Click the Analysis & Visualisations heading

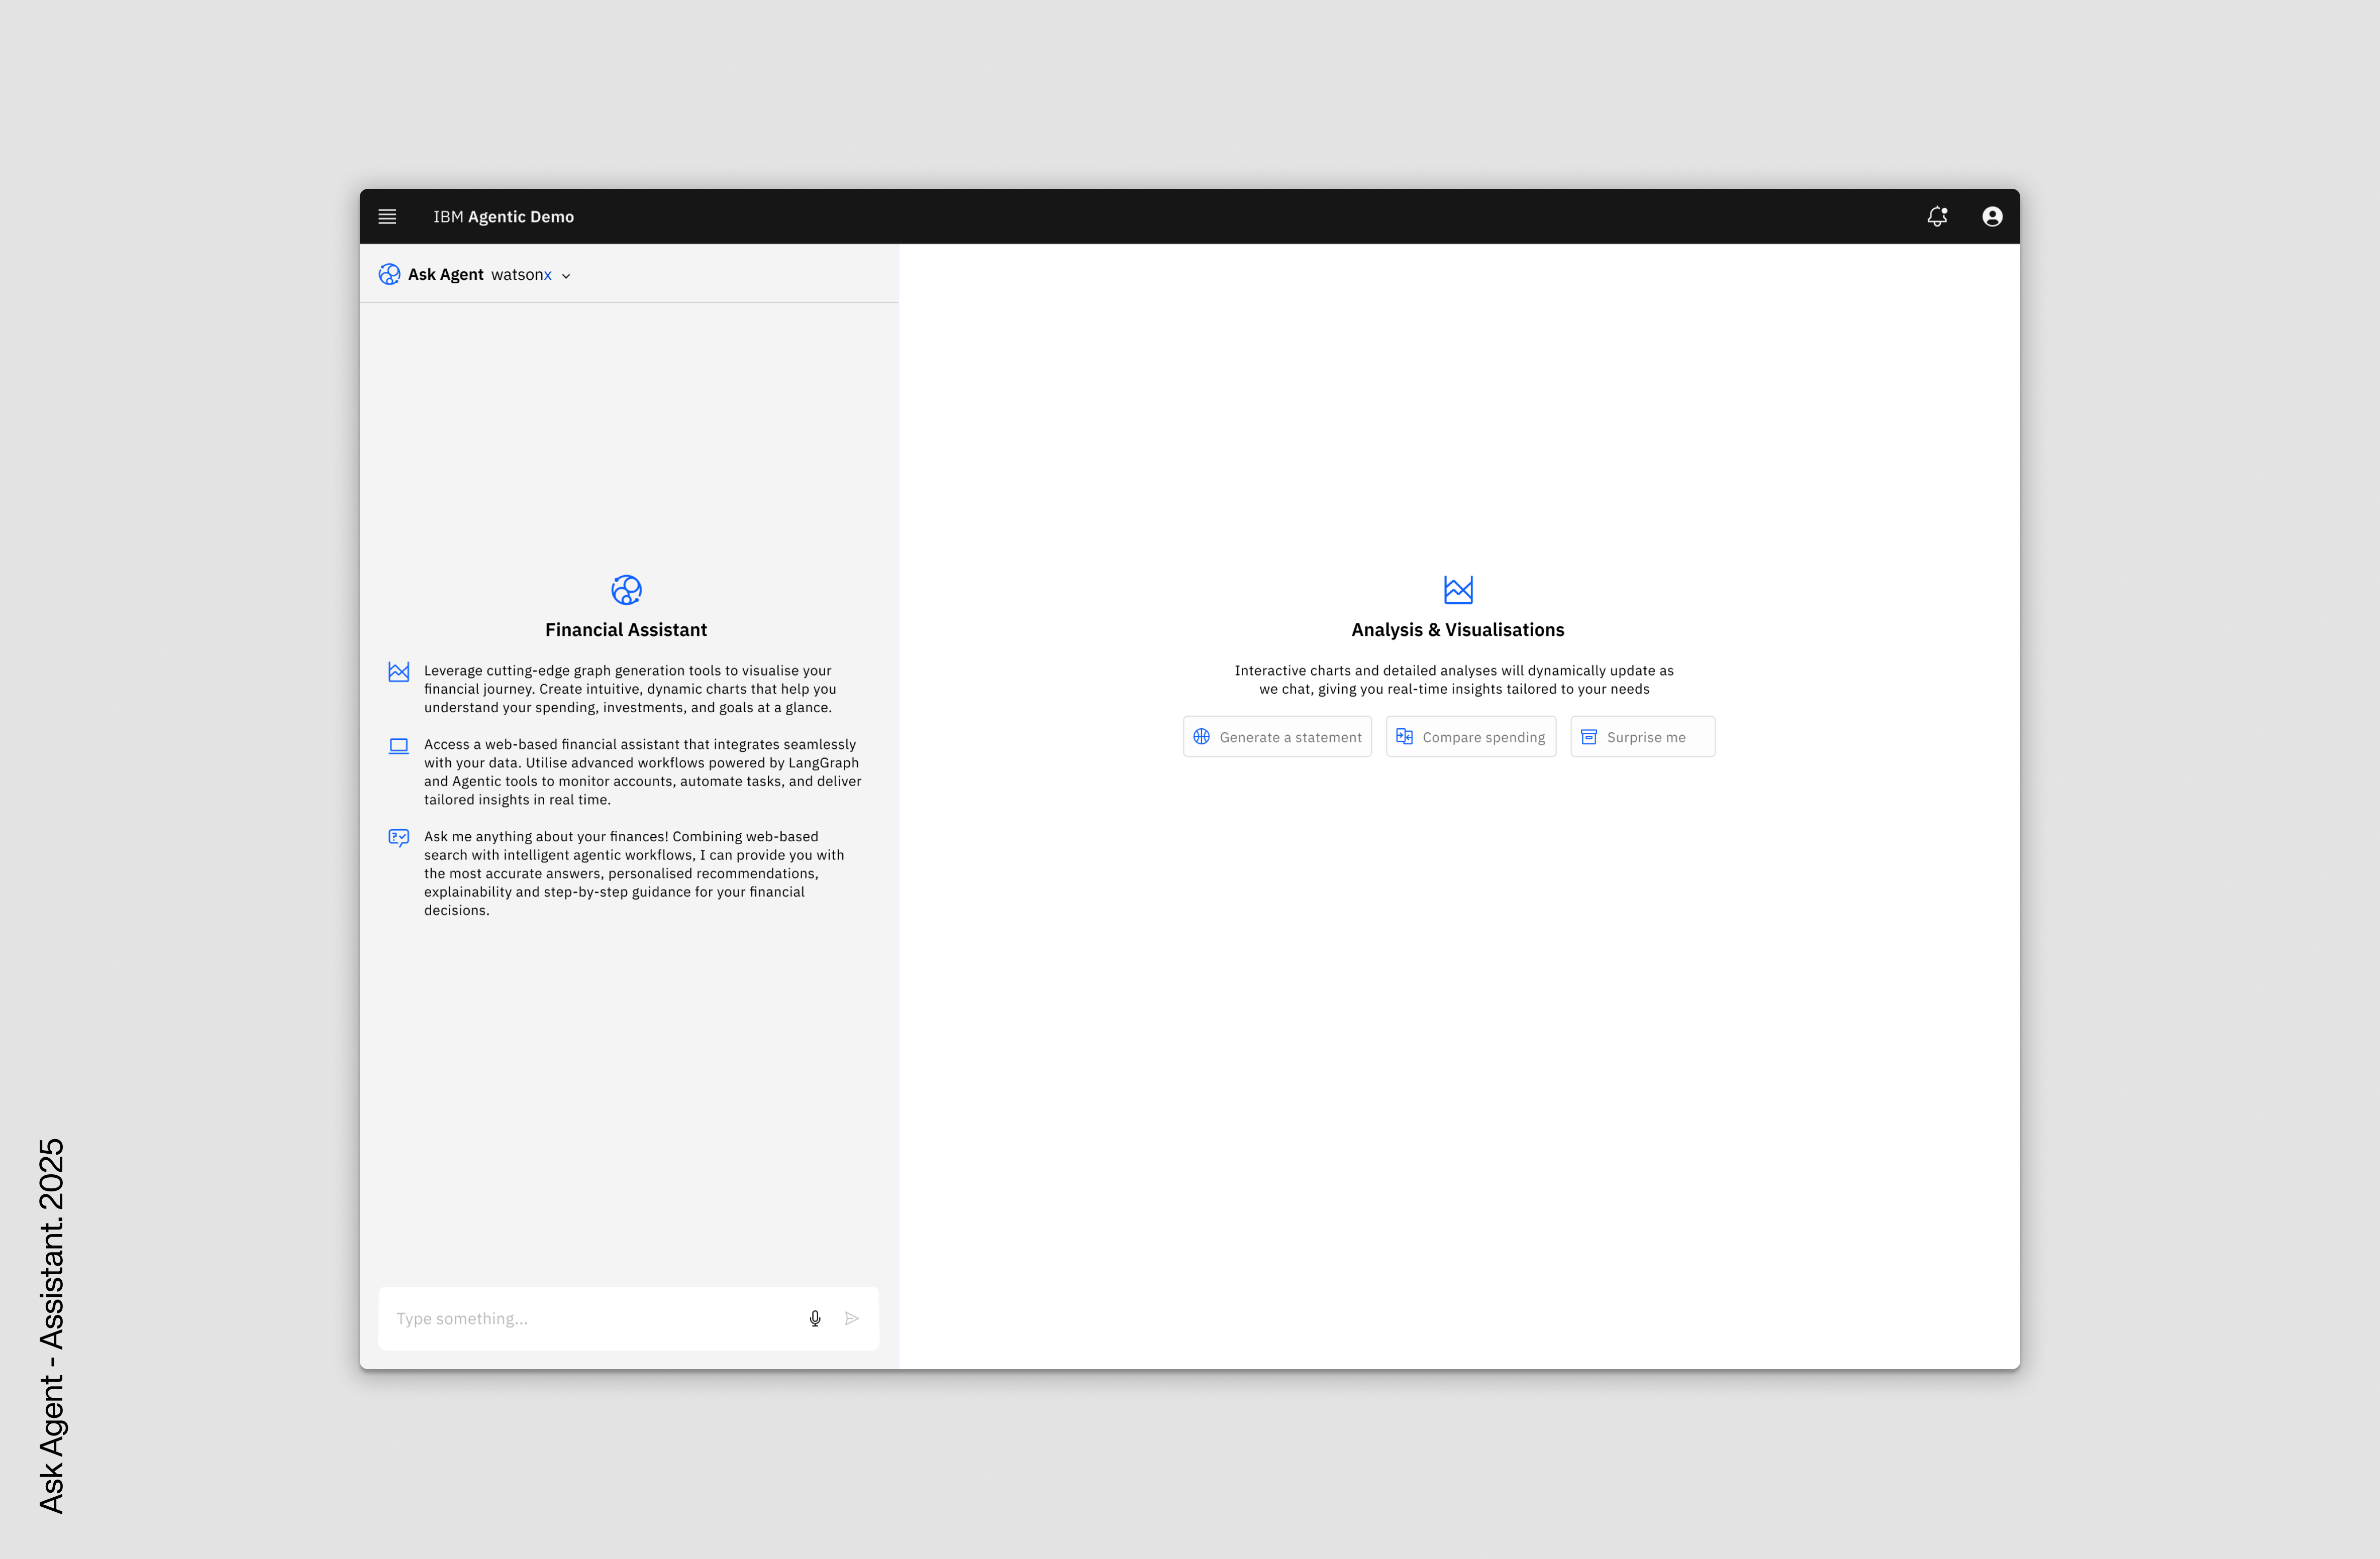[x=1457, y=630]
